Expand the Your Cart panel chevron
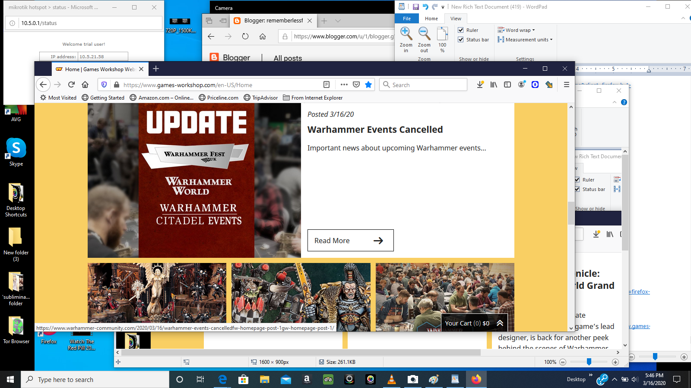The height and width of the screenshot is (388, 691). click(500, 323)
